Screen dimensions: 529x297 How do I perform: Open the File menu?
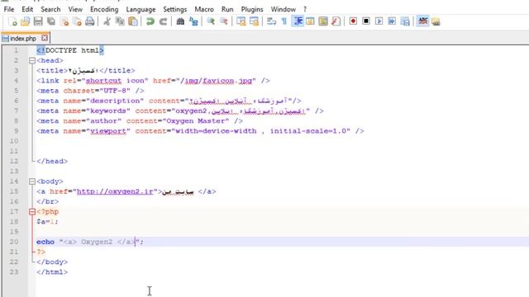tap(9, 9)
